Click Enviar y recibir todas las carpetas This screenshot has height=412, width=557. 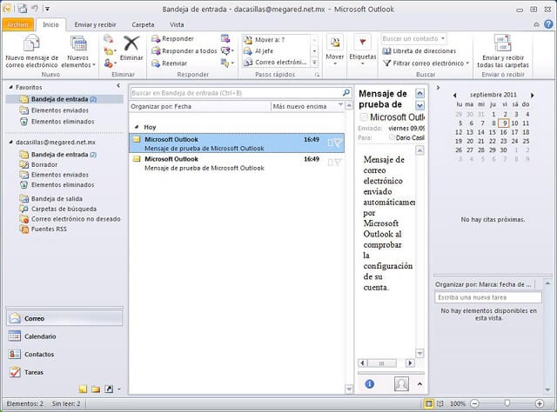[503, 52]
